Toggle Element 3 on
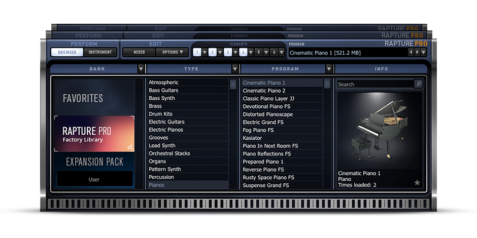Screen dimensions: 477x238 [x=227, y=53]
